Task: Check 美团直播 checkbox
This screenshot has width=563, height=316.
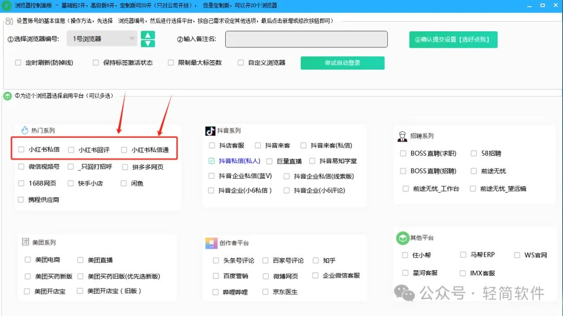Action: click(x=80, y=260)
